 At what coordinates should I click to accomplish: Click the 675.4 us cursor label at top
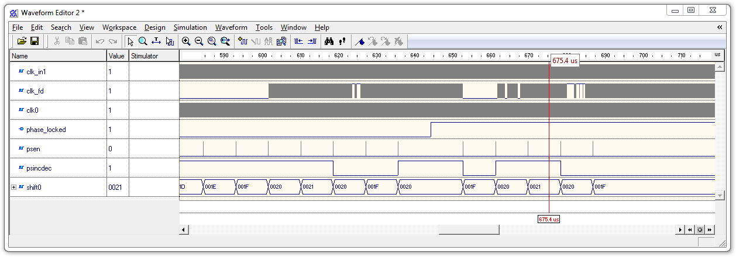[x=565, y=60]
